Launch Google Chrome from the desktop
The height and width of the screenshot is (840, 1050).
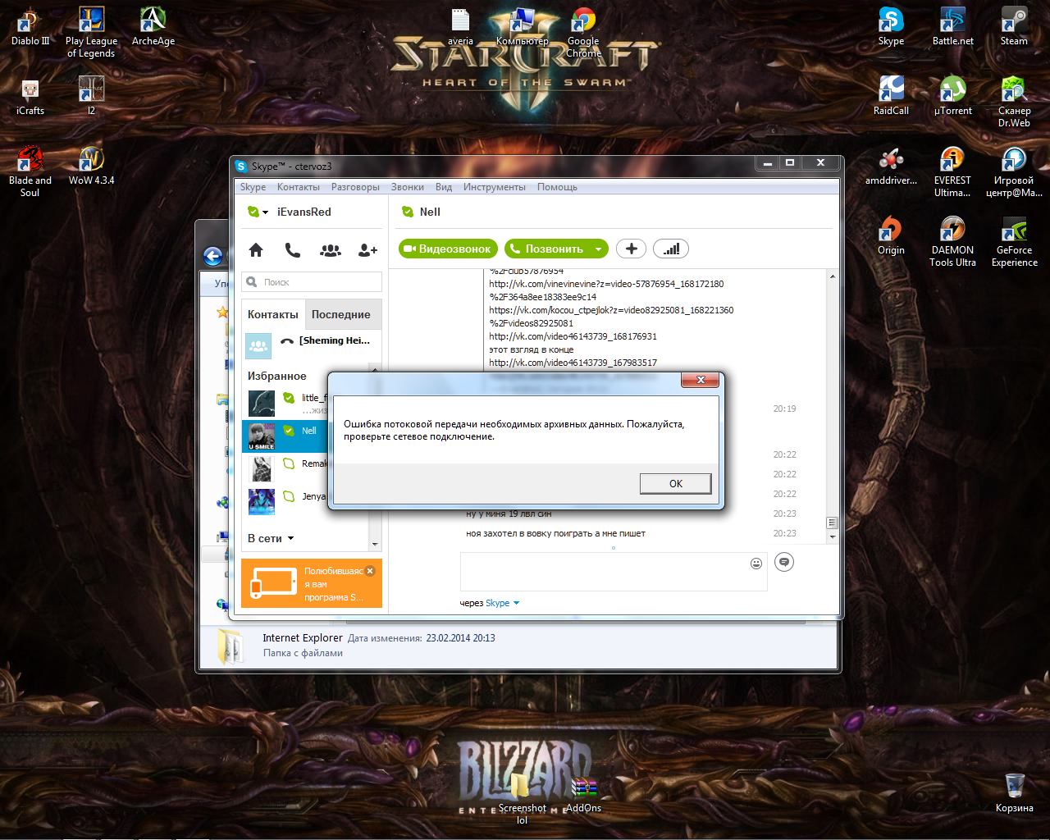pyautogui.click(x=583, y=32)
